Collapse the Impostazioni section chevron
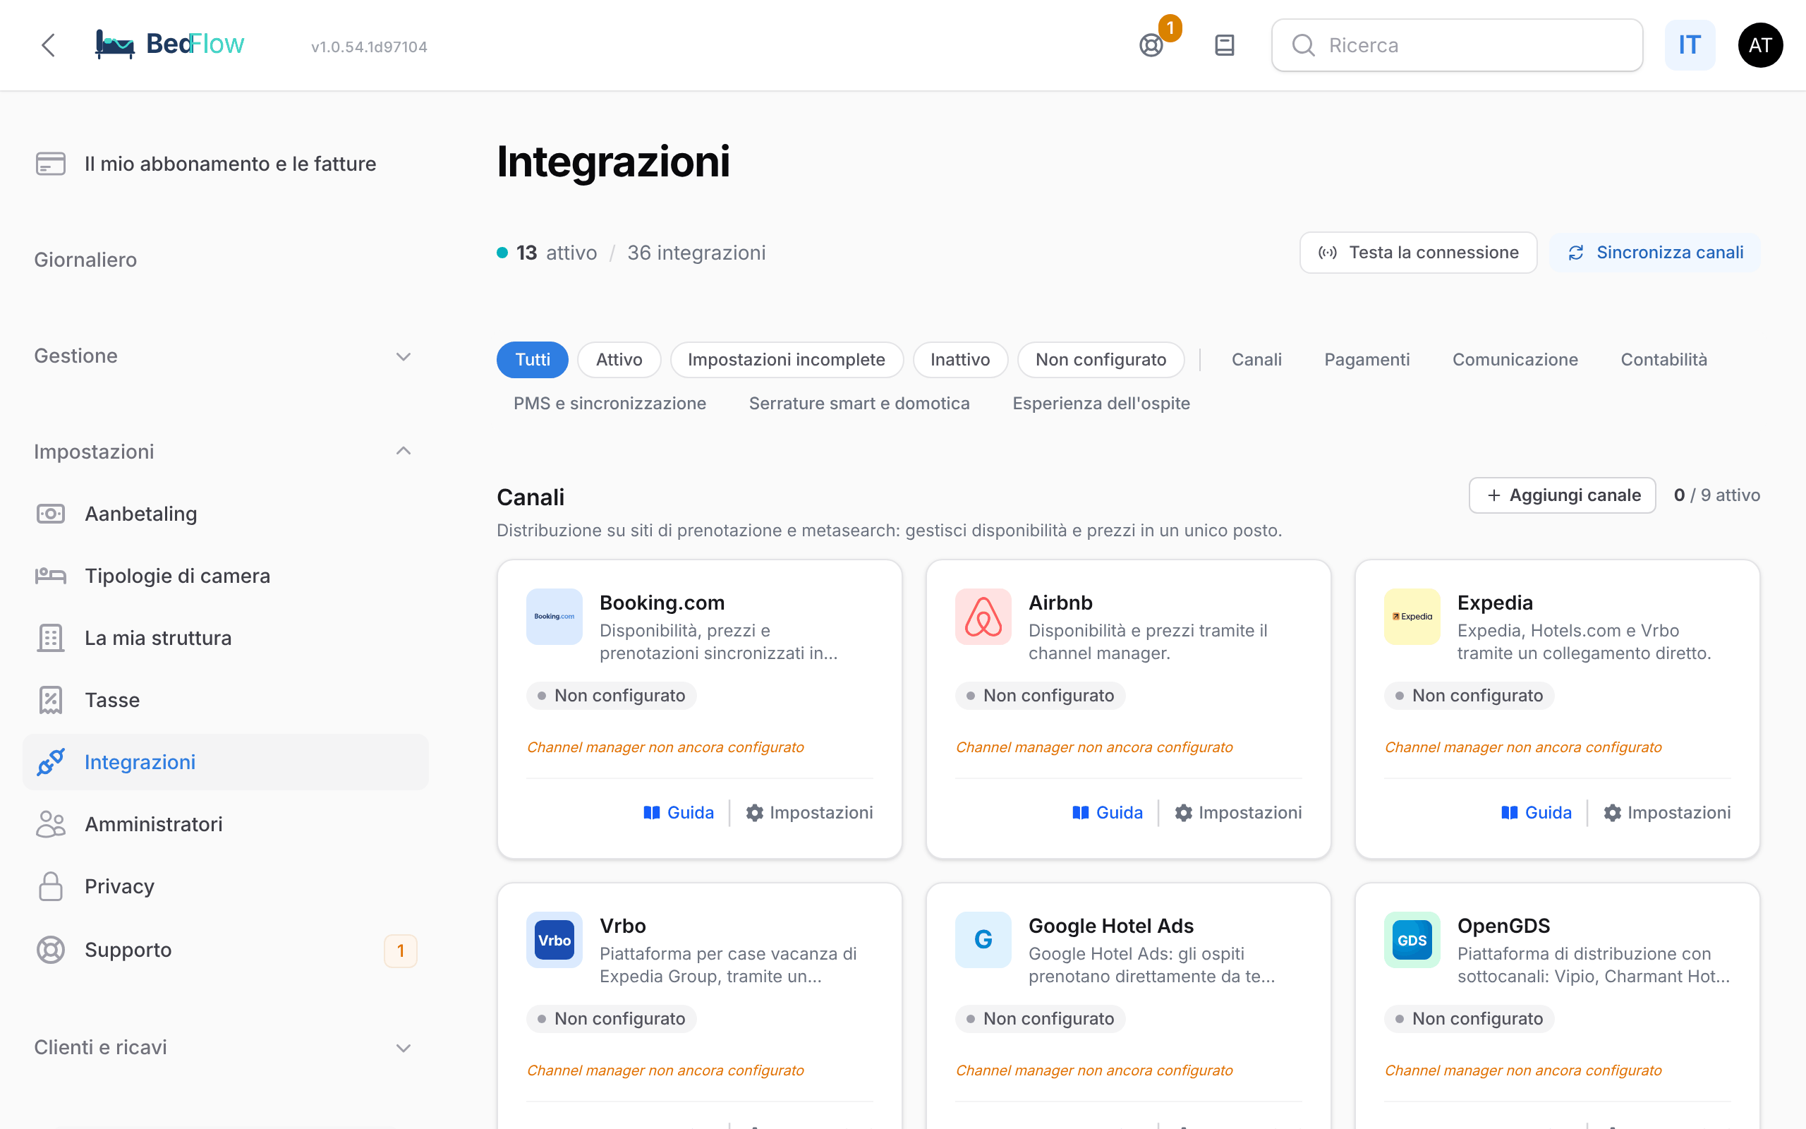This screenshot has width=1806, height=1129. [403, 451]
